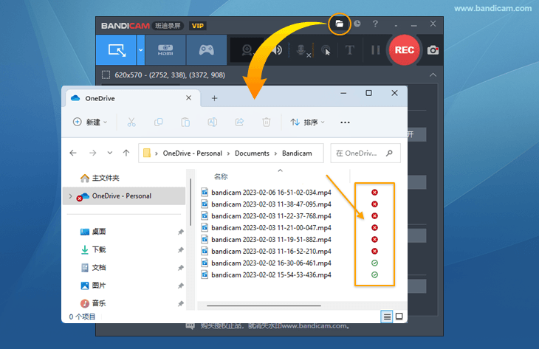Go back with left arrow
The height and width of the screenshot is (349, 539).
73,153
